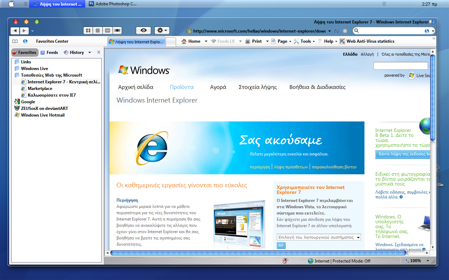The height and width of the screenshot is (280, 449).
Task: Click παρακολούθηση βίντεο link in banner
Action: 334,167
